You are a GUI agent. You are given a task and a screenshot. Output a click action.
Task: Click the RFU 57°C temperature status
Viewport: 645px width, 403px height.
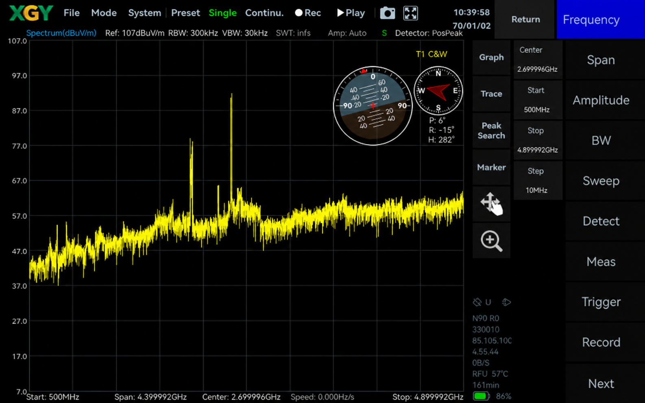(x=490, y=374)
